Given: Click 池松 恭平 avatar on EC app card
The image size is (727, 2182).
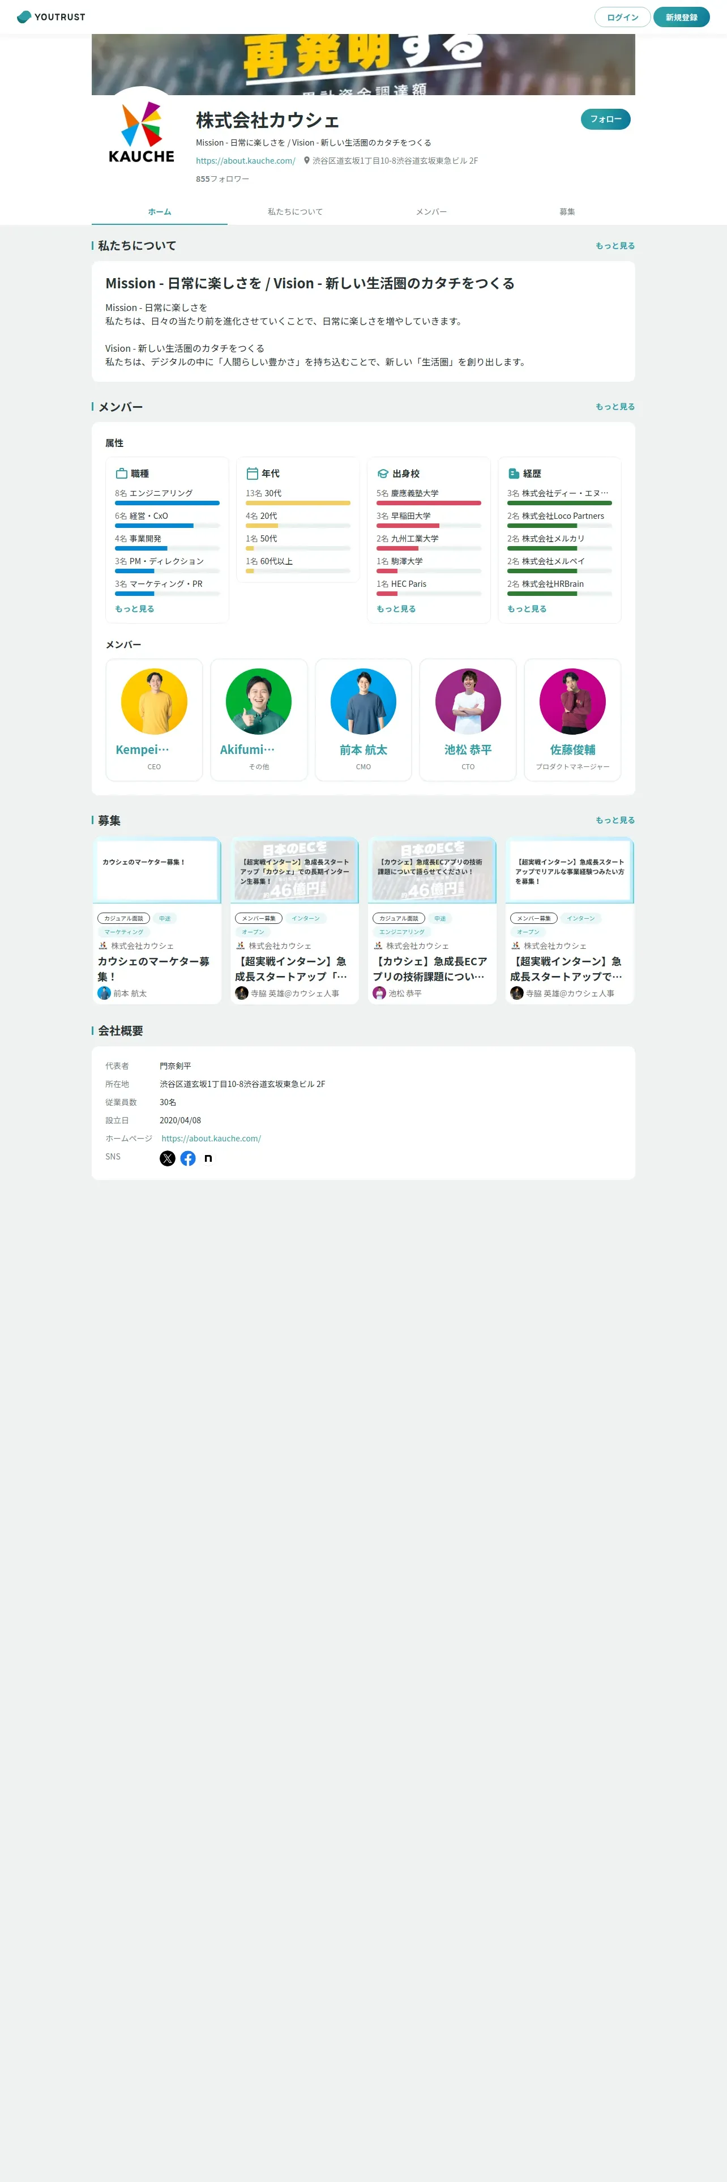Looking at the screenshot, I should click(379, 993).
